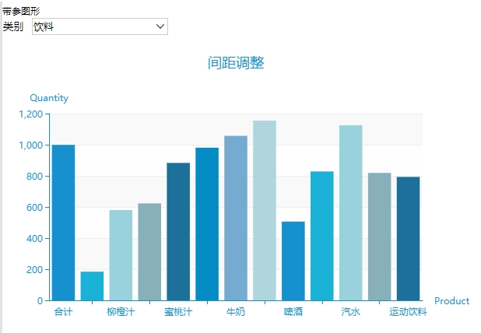
Task: Click the 类别 label
Action: (13, 26)
